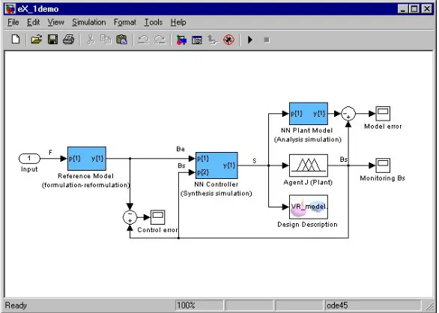The width and height of the screenshot is (439, 313).
Task: Click the 100% zoom status field
Action: (x=199, y=306)
